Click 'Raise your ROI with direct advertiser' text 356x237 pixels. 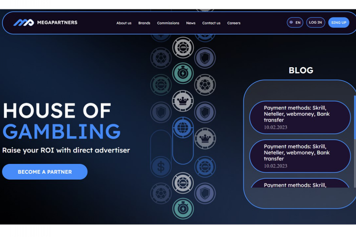coord(66,150)
